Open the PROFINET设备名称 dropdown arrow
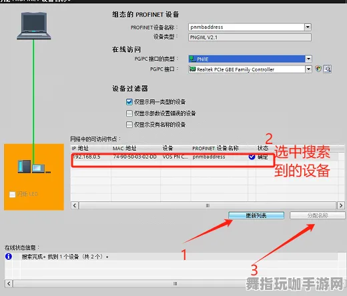Viewport: 347px width, 296px height. click(x=308, y=27)
